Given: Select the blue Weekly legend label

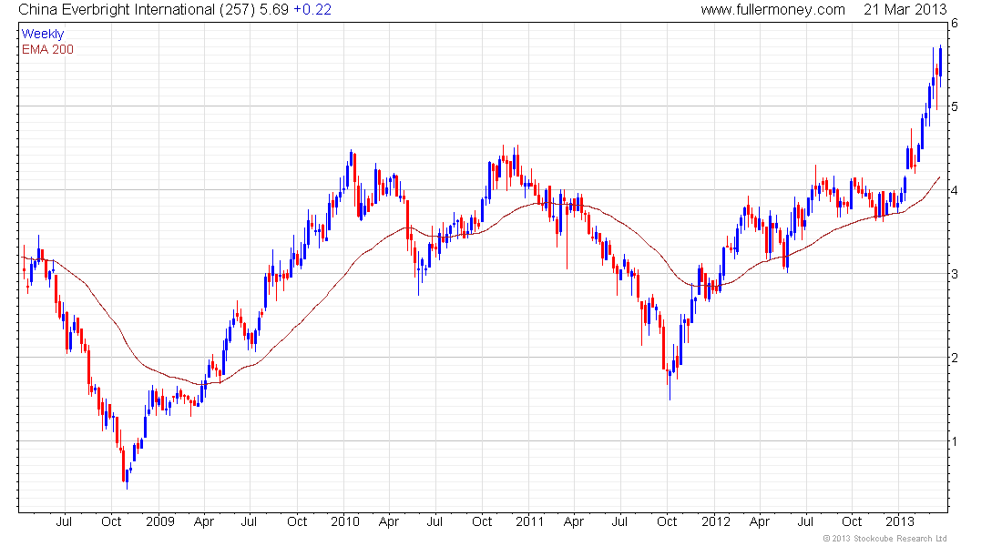Looking at the screenshot, I should pyautogui.click(x=43, y=34).
